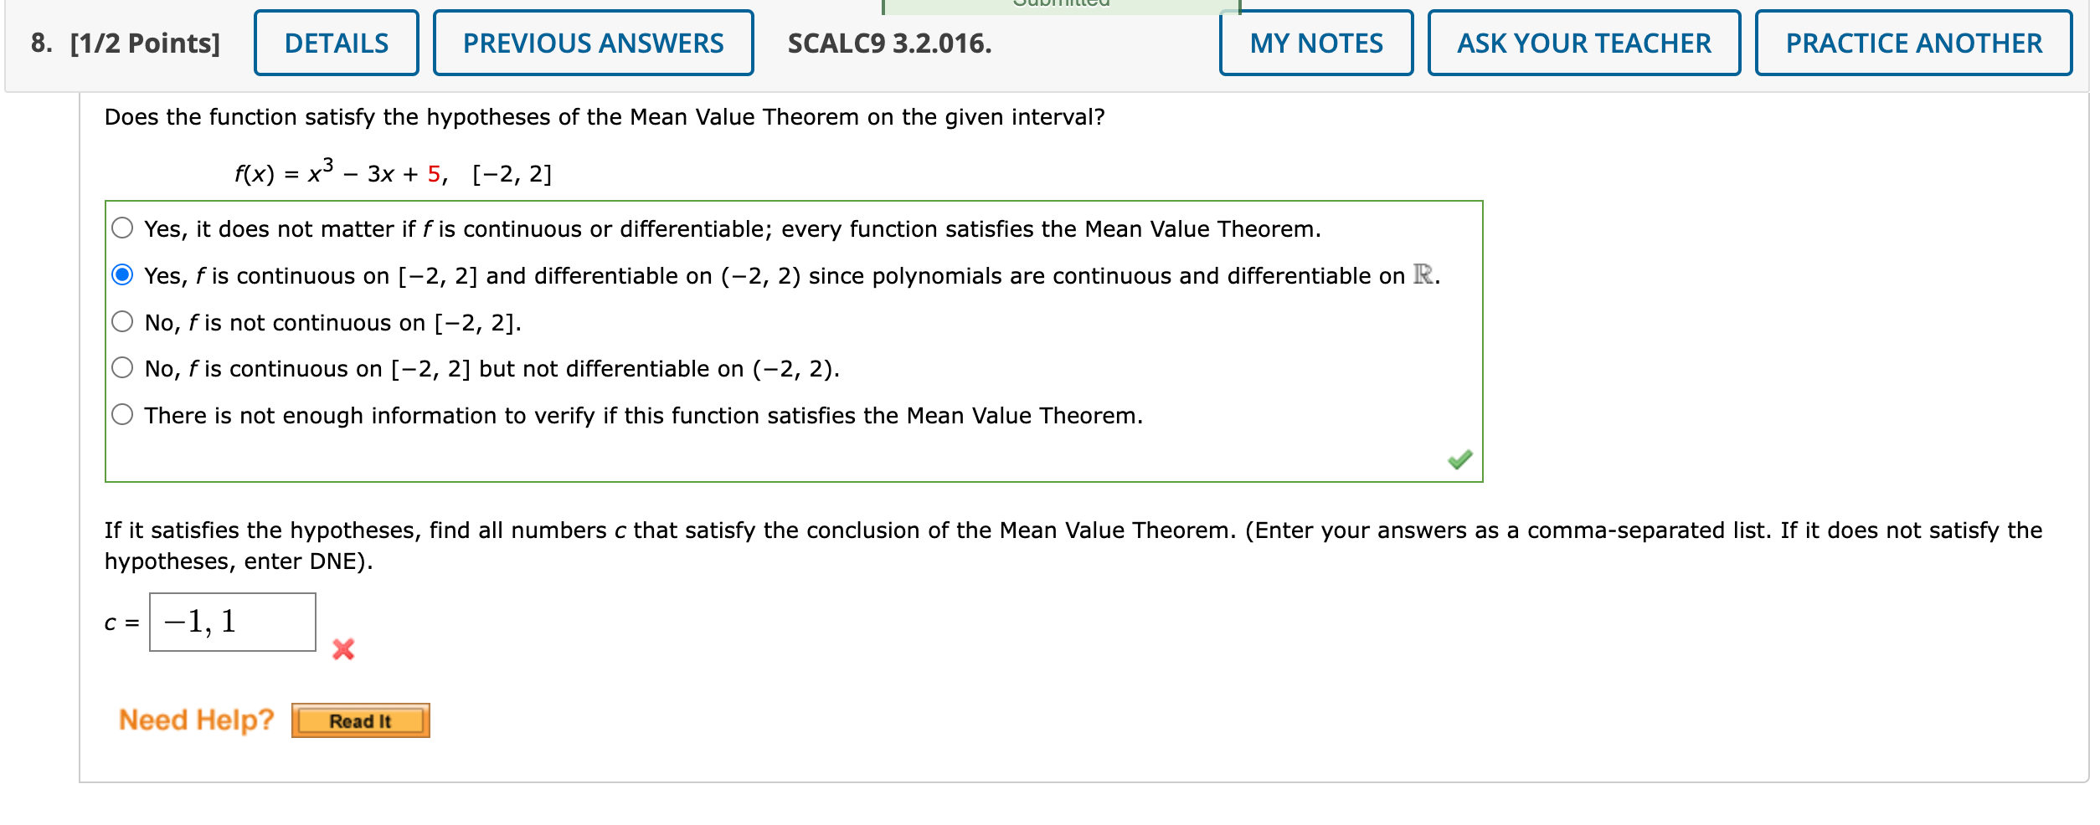The height and width of the screenshot is (825, 2100).
Task: Choose 'continuous but not differentiable on (-2, 2)' option
Action: [123, 367]
